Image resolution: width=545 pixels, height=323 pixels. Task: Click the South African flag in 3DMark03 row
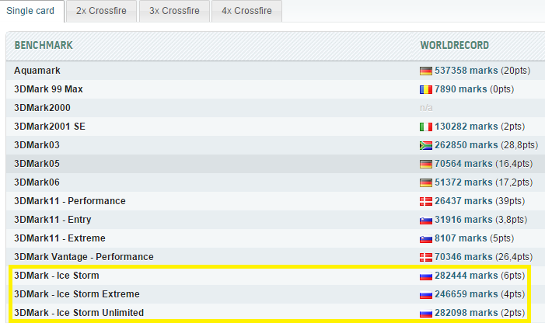point(425,145)
